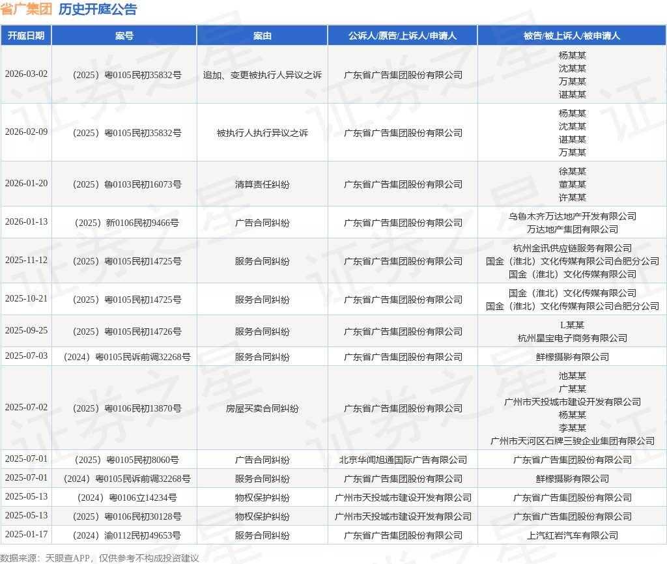Click defendant L某某
This screenshot has width=667, height=564.
click(572, 326)
